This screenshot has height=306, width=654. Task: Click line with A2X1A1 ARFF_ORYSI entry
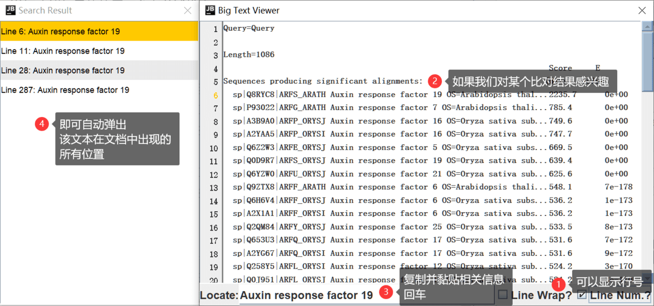pos(432,213)
